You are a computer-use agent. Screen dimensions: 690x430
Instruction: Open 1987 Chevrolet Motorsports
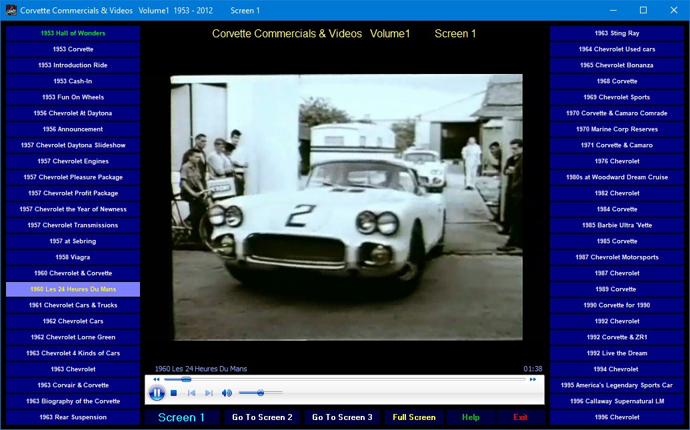(x=617, y=257)
